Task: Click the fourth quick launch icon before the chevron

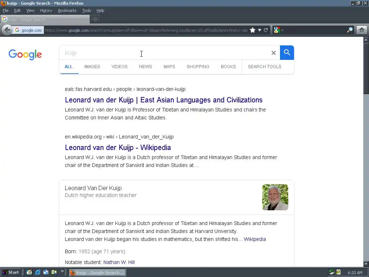Action: pyautogui.click(x=54, y=273)
